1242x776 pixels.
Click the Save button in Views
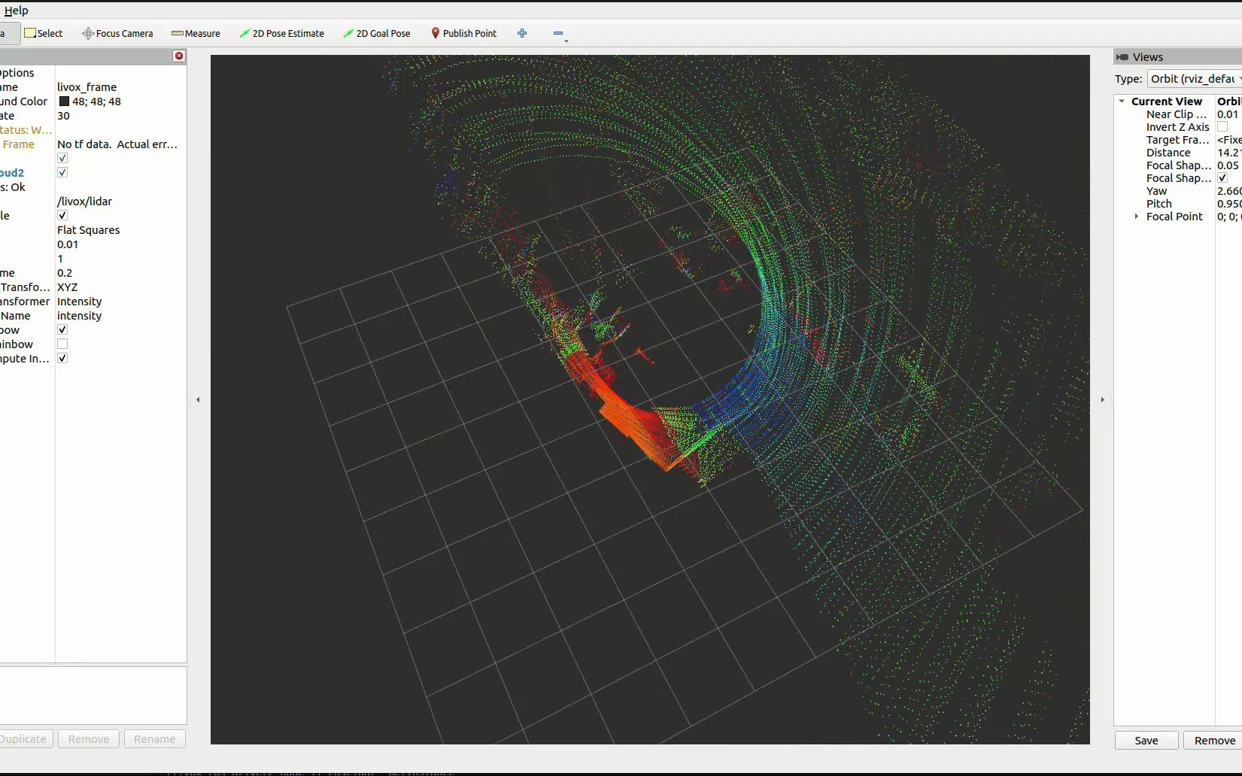[x=1146, y=741]
